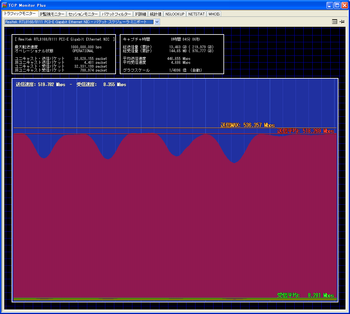Click the 送信平均 518.269 Mbps label
This screenshot has width=350, height=314.
coord(305,131)
